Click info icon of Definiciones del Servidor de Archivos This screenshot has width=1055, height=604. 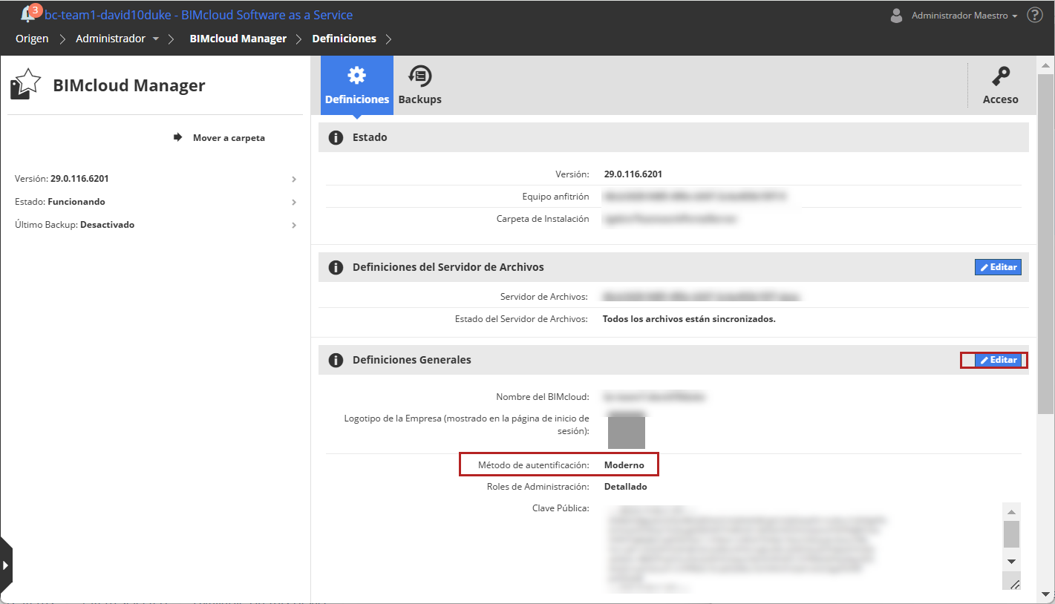[336, 267]
